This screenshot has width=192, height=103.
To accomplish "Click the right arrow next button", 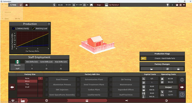I will [x=182, y=87].
